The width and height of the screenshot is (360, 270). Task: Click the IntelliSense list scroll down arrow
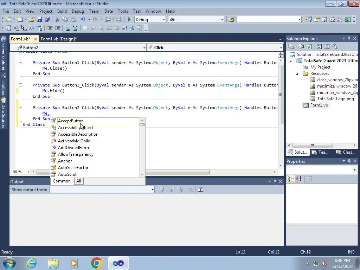point(142,174)
